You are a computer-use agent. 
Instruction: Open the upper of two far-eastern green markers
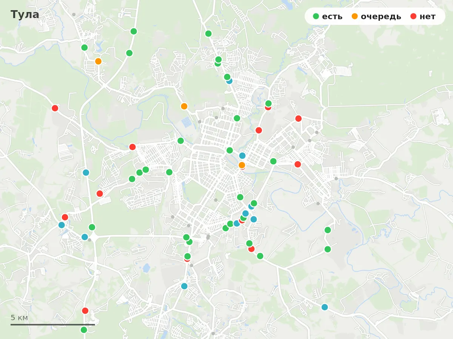[x=328, y=230]
